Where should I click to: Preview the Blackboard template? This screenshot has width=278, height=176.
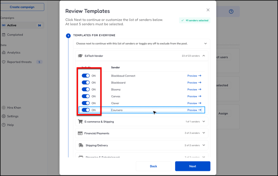[x=194, y=82]
